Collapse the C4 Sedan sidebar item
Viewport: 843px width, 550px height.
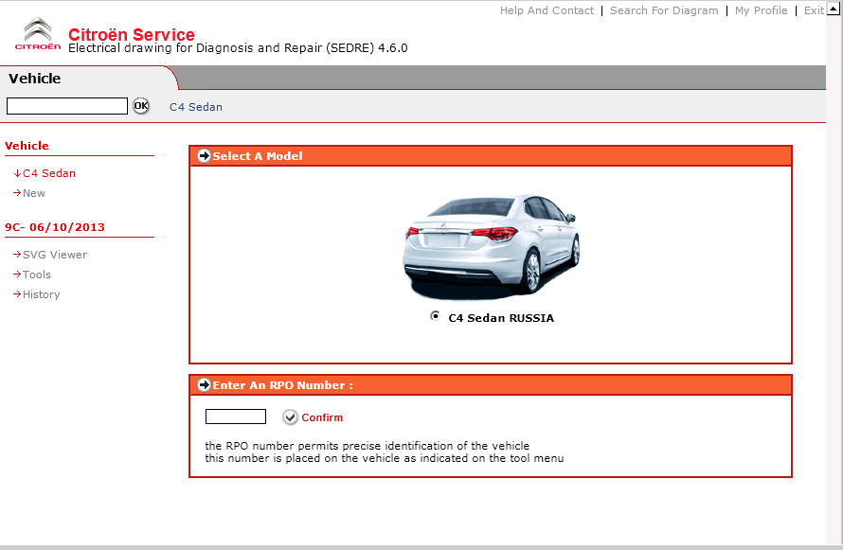45,173
